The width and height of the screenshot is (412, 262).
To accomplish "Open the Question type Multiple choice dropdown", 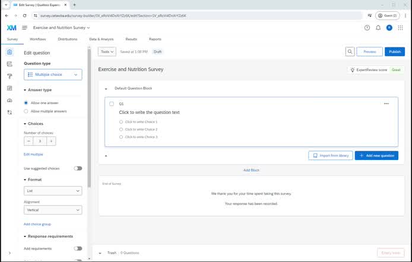I will [x=53, y=75].
